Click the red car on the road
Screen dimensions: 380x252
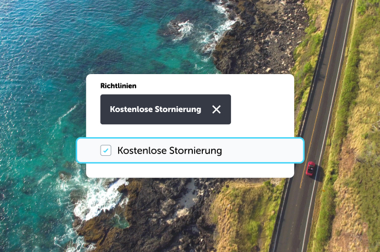pos(310,169)
